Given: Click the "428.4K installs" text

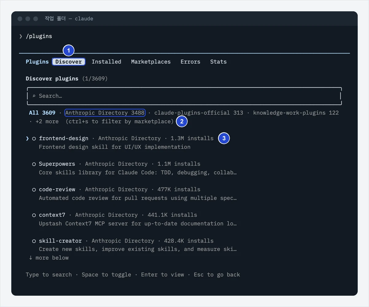Looking at the screenshot, I should click(189, 241).
